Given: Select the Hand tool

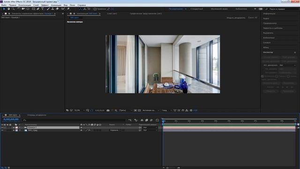Looking at the screenshot, I should (x=8, y=9).
